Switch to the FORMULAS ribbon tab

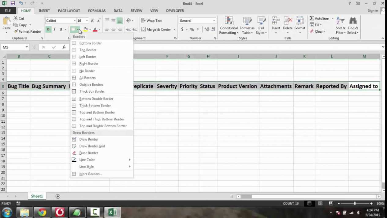point(97,10)
